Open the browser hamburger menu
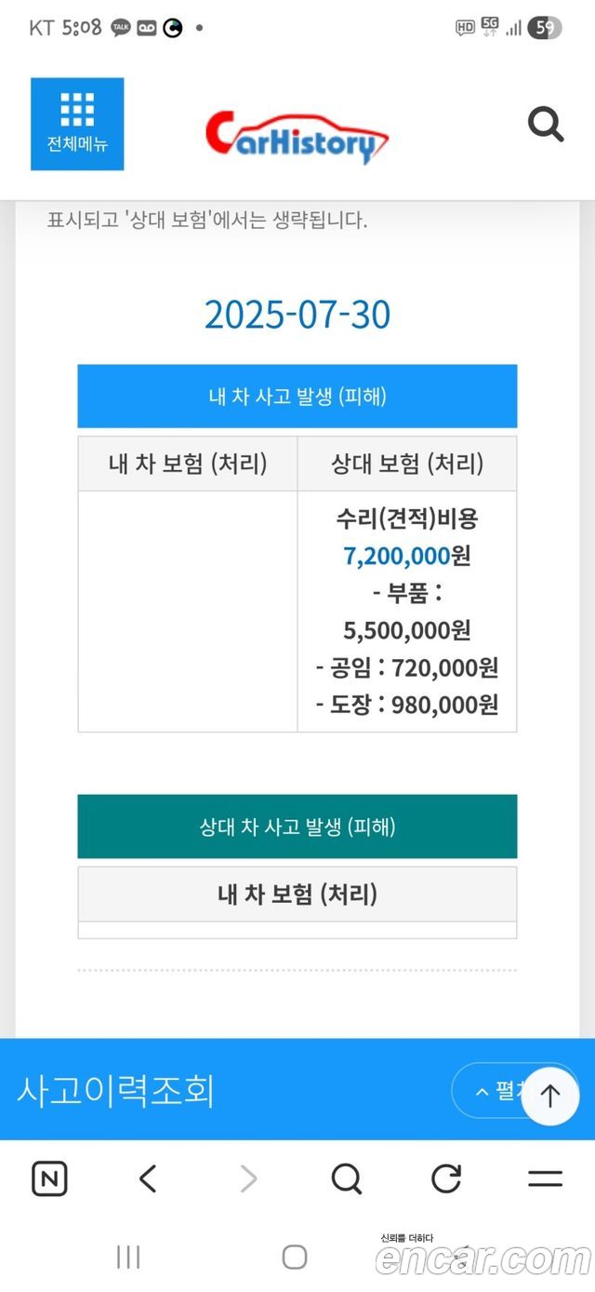Image resolution: width=595 pixels, height=1292 pixels. (545, 1179)
